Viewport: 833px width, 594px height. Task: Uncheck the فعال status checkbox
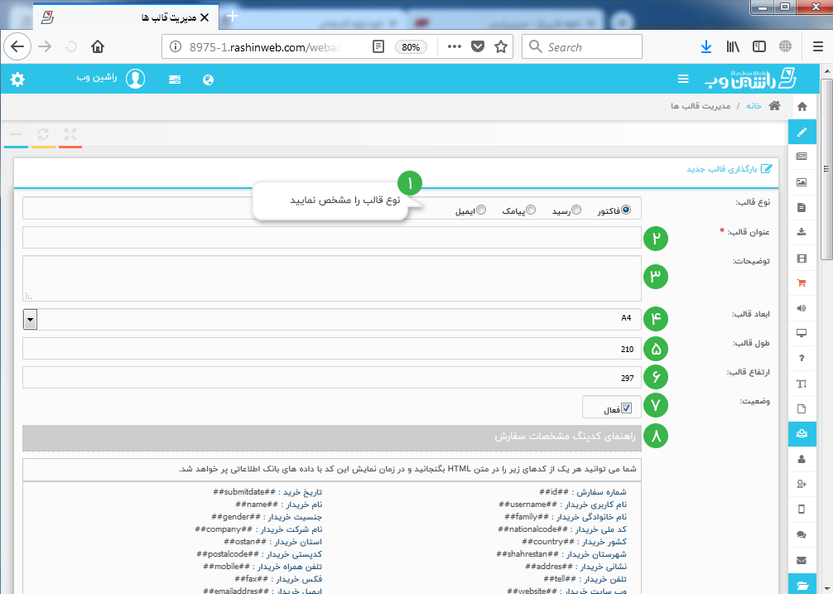[x=626, y=408]
